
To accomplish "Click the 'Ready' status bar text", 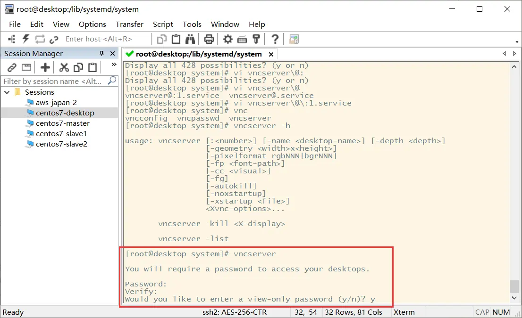I will [13, 312].
